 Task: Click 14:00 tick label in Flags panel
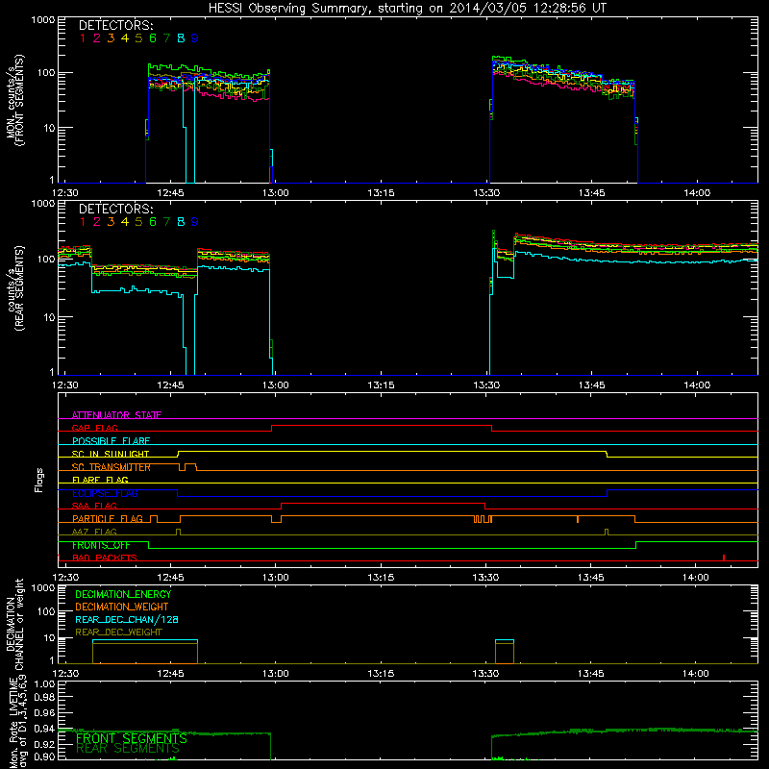point(695,578)
